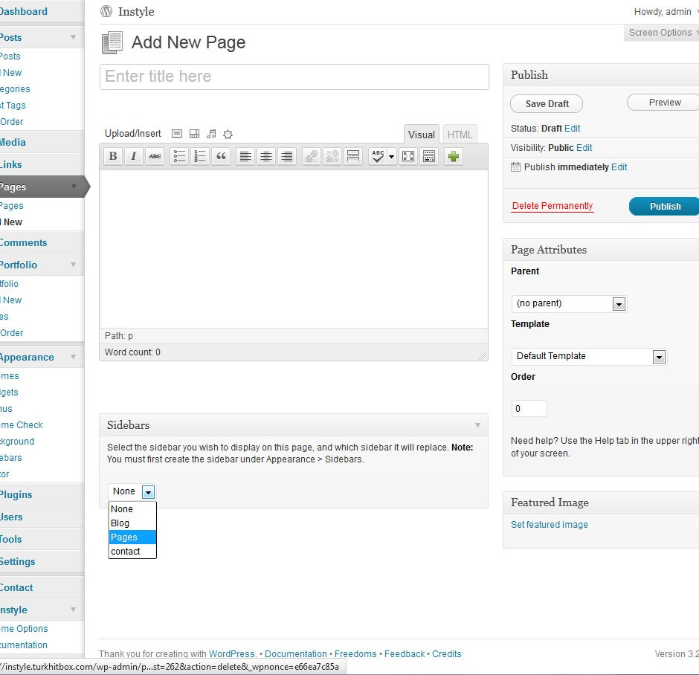
Task: Switch to the HTML editor tab
Action: tap(460, 135)
